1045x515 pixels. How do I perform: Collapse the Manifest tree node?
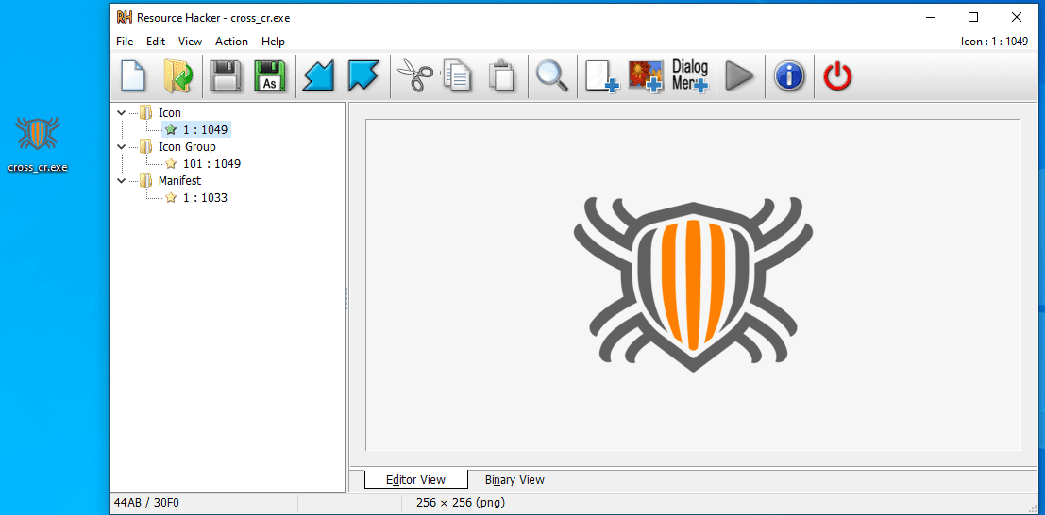pos(121,181)
